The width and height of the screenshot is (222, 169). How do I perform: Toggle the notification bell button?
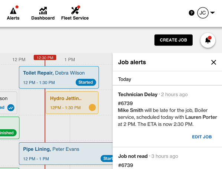point(208,40)
